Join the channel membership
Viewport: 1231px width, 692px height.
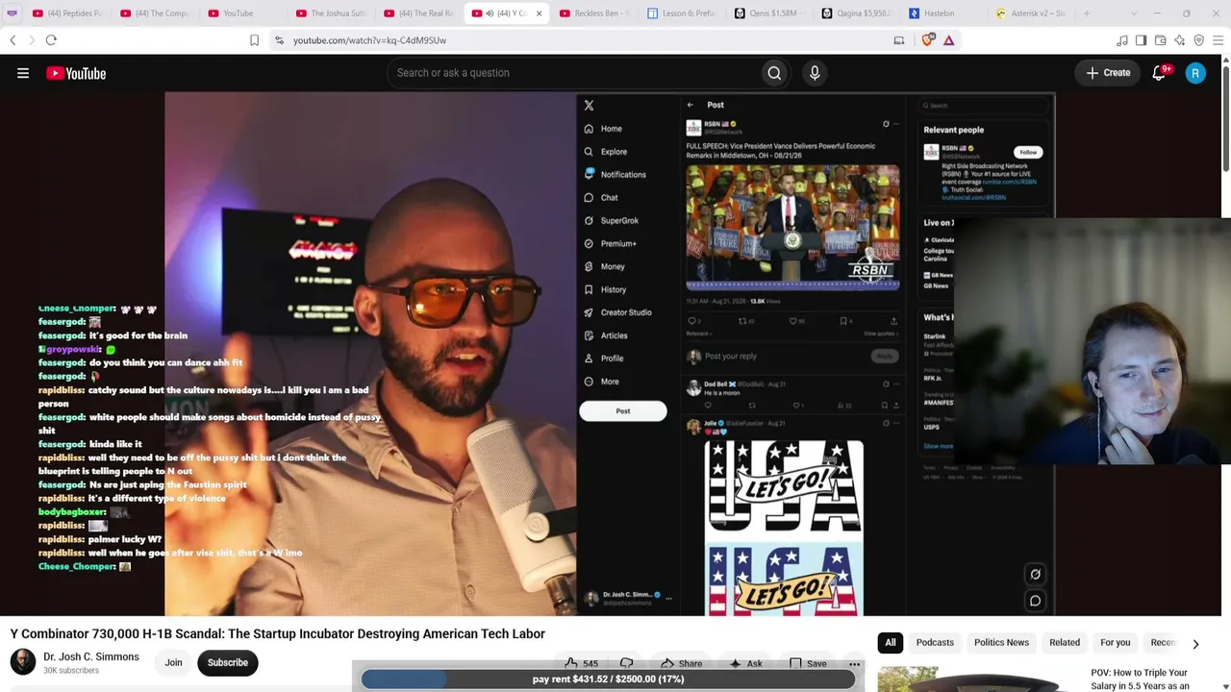tap(173, 662)
